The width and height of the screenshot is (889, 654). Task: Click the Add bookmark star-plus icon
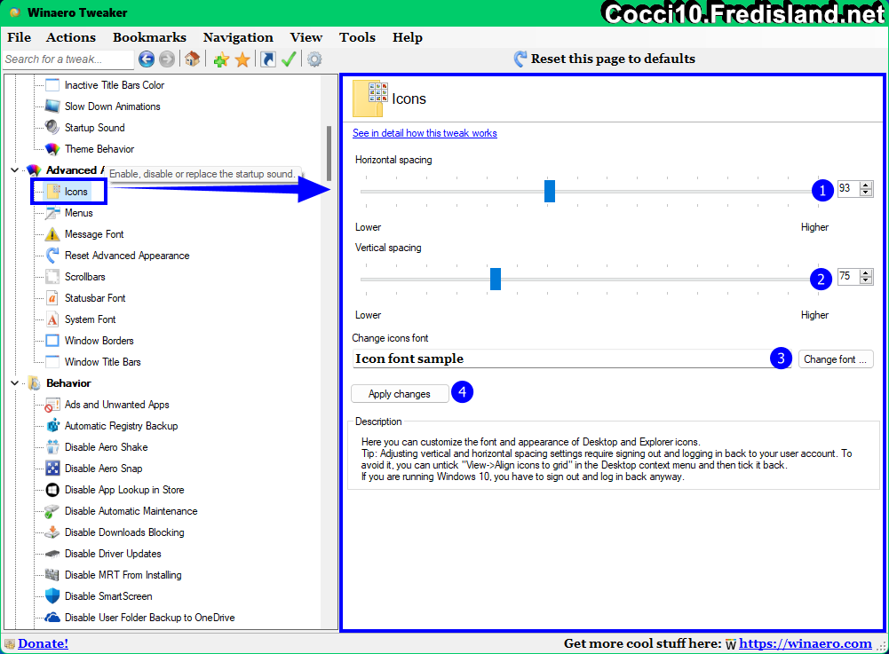pos(222,59)
